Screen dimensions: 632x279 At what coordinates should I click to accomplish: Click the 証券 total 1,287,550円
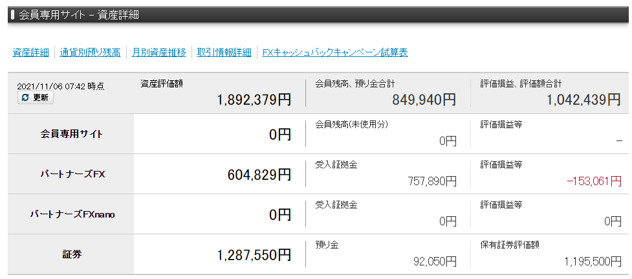[x=254, y=255]
